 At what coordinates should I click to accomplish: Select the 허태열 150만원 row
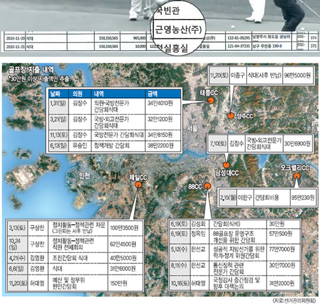pos(75,283)
